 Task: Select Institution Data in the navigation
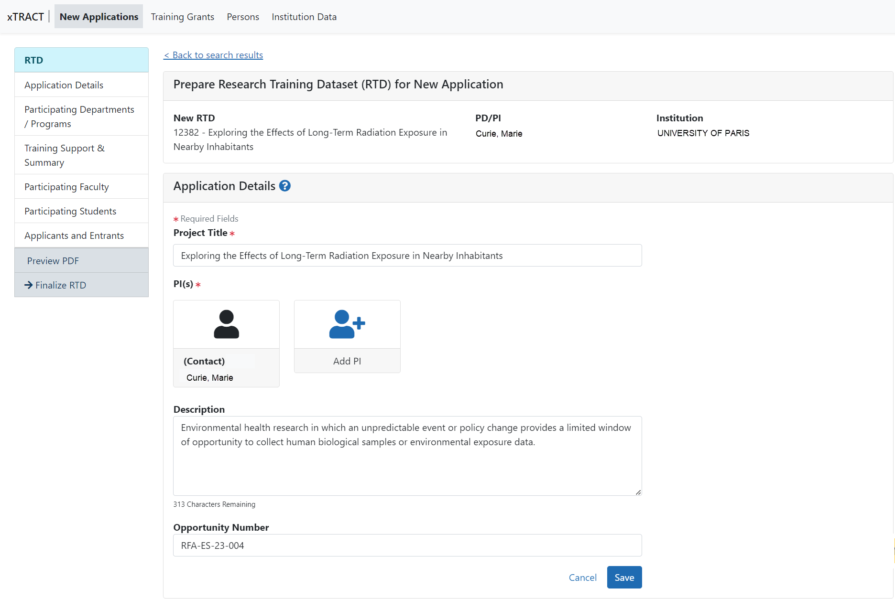pyautogui.click(x=304, y=17)
